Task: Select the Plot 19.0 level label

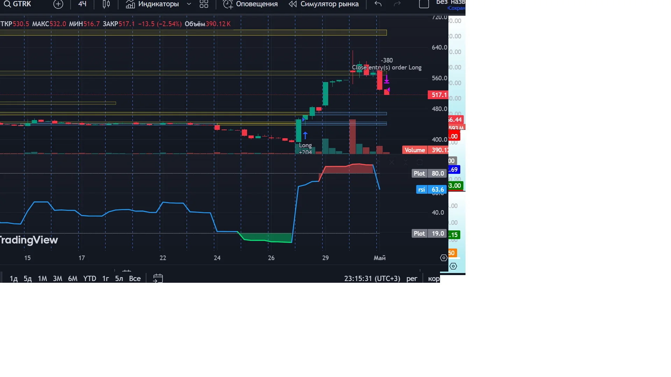Action: [429, 234]
